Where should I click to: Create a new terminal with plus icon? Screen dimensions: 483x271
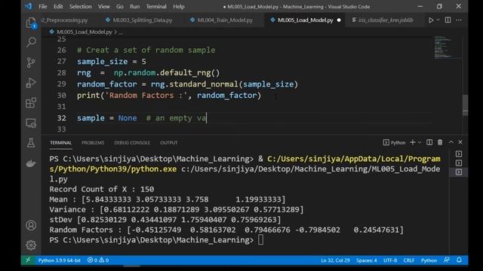click(413, 142)
